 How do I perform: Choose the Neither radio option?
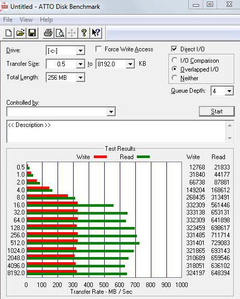tap(174, 78)
